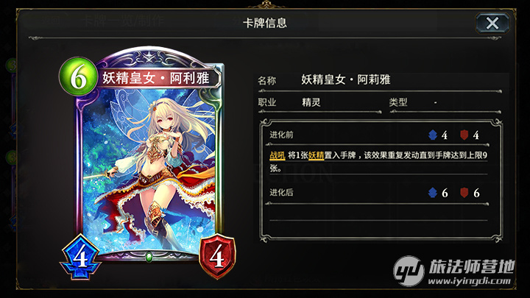Select the 名称 field value 妖精皇女・阿莉雅
The height and width of the screenshot is (298, 530).
click(346, 79)
